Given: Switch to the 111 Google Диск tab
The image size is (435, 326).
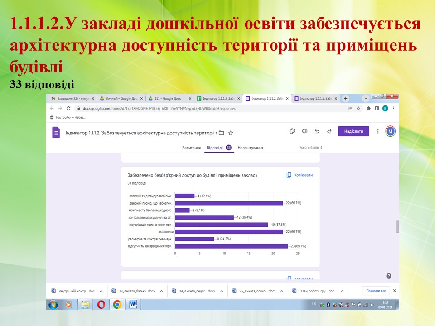Looking at the screenshot, I should (x=170, y=99).
